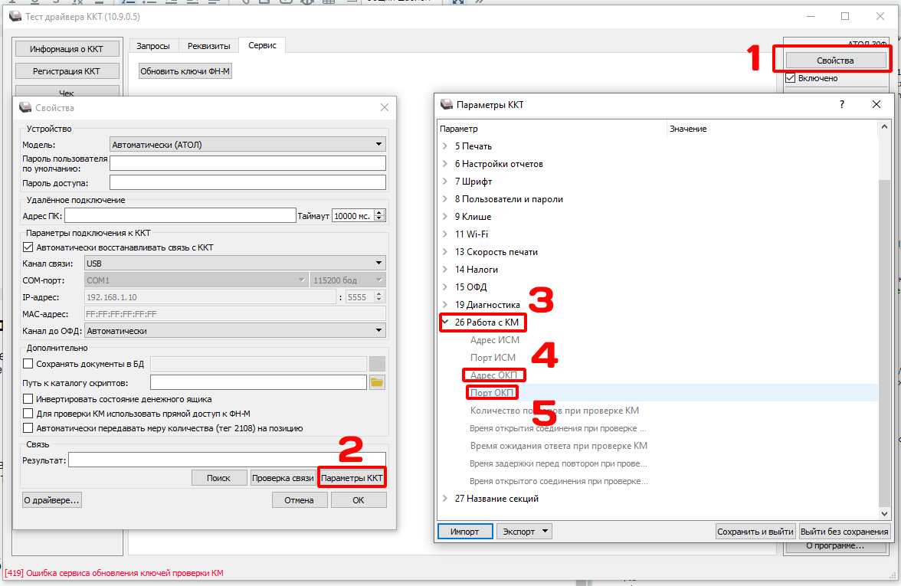Open the Модель dropdown
Image resolution: width=901 pixels, height=586 pixels.
[x=247, y=144]
